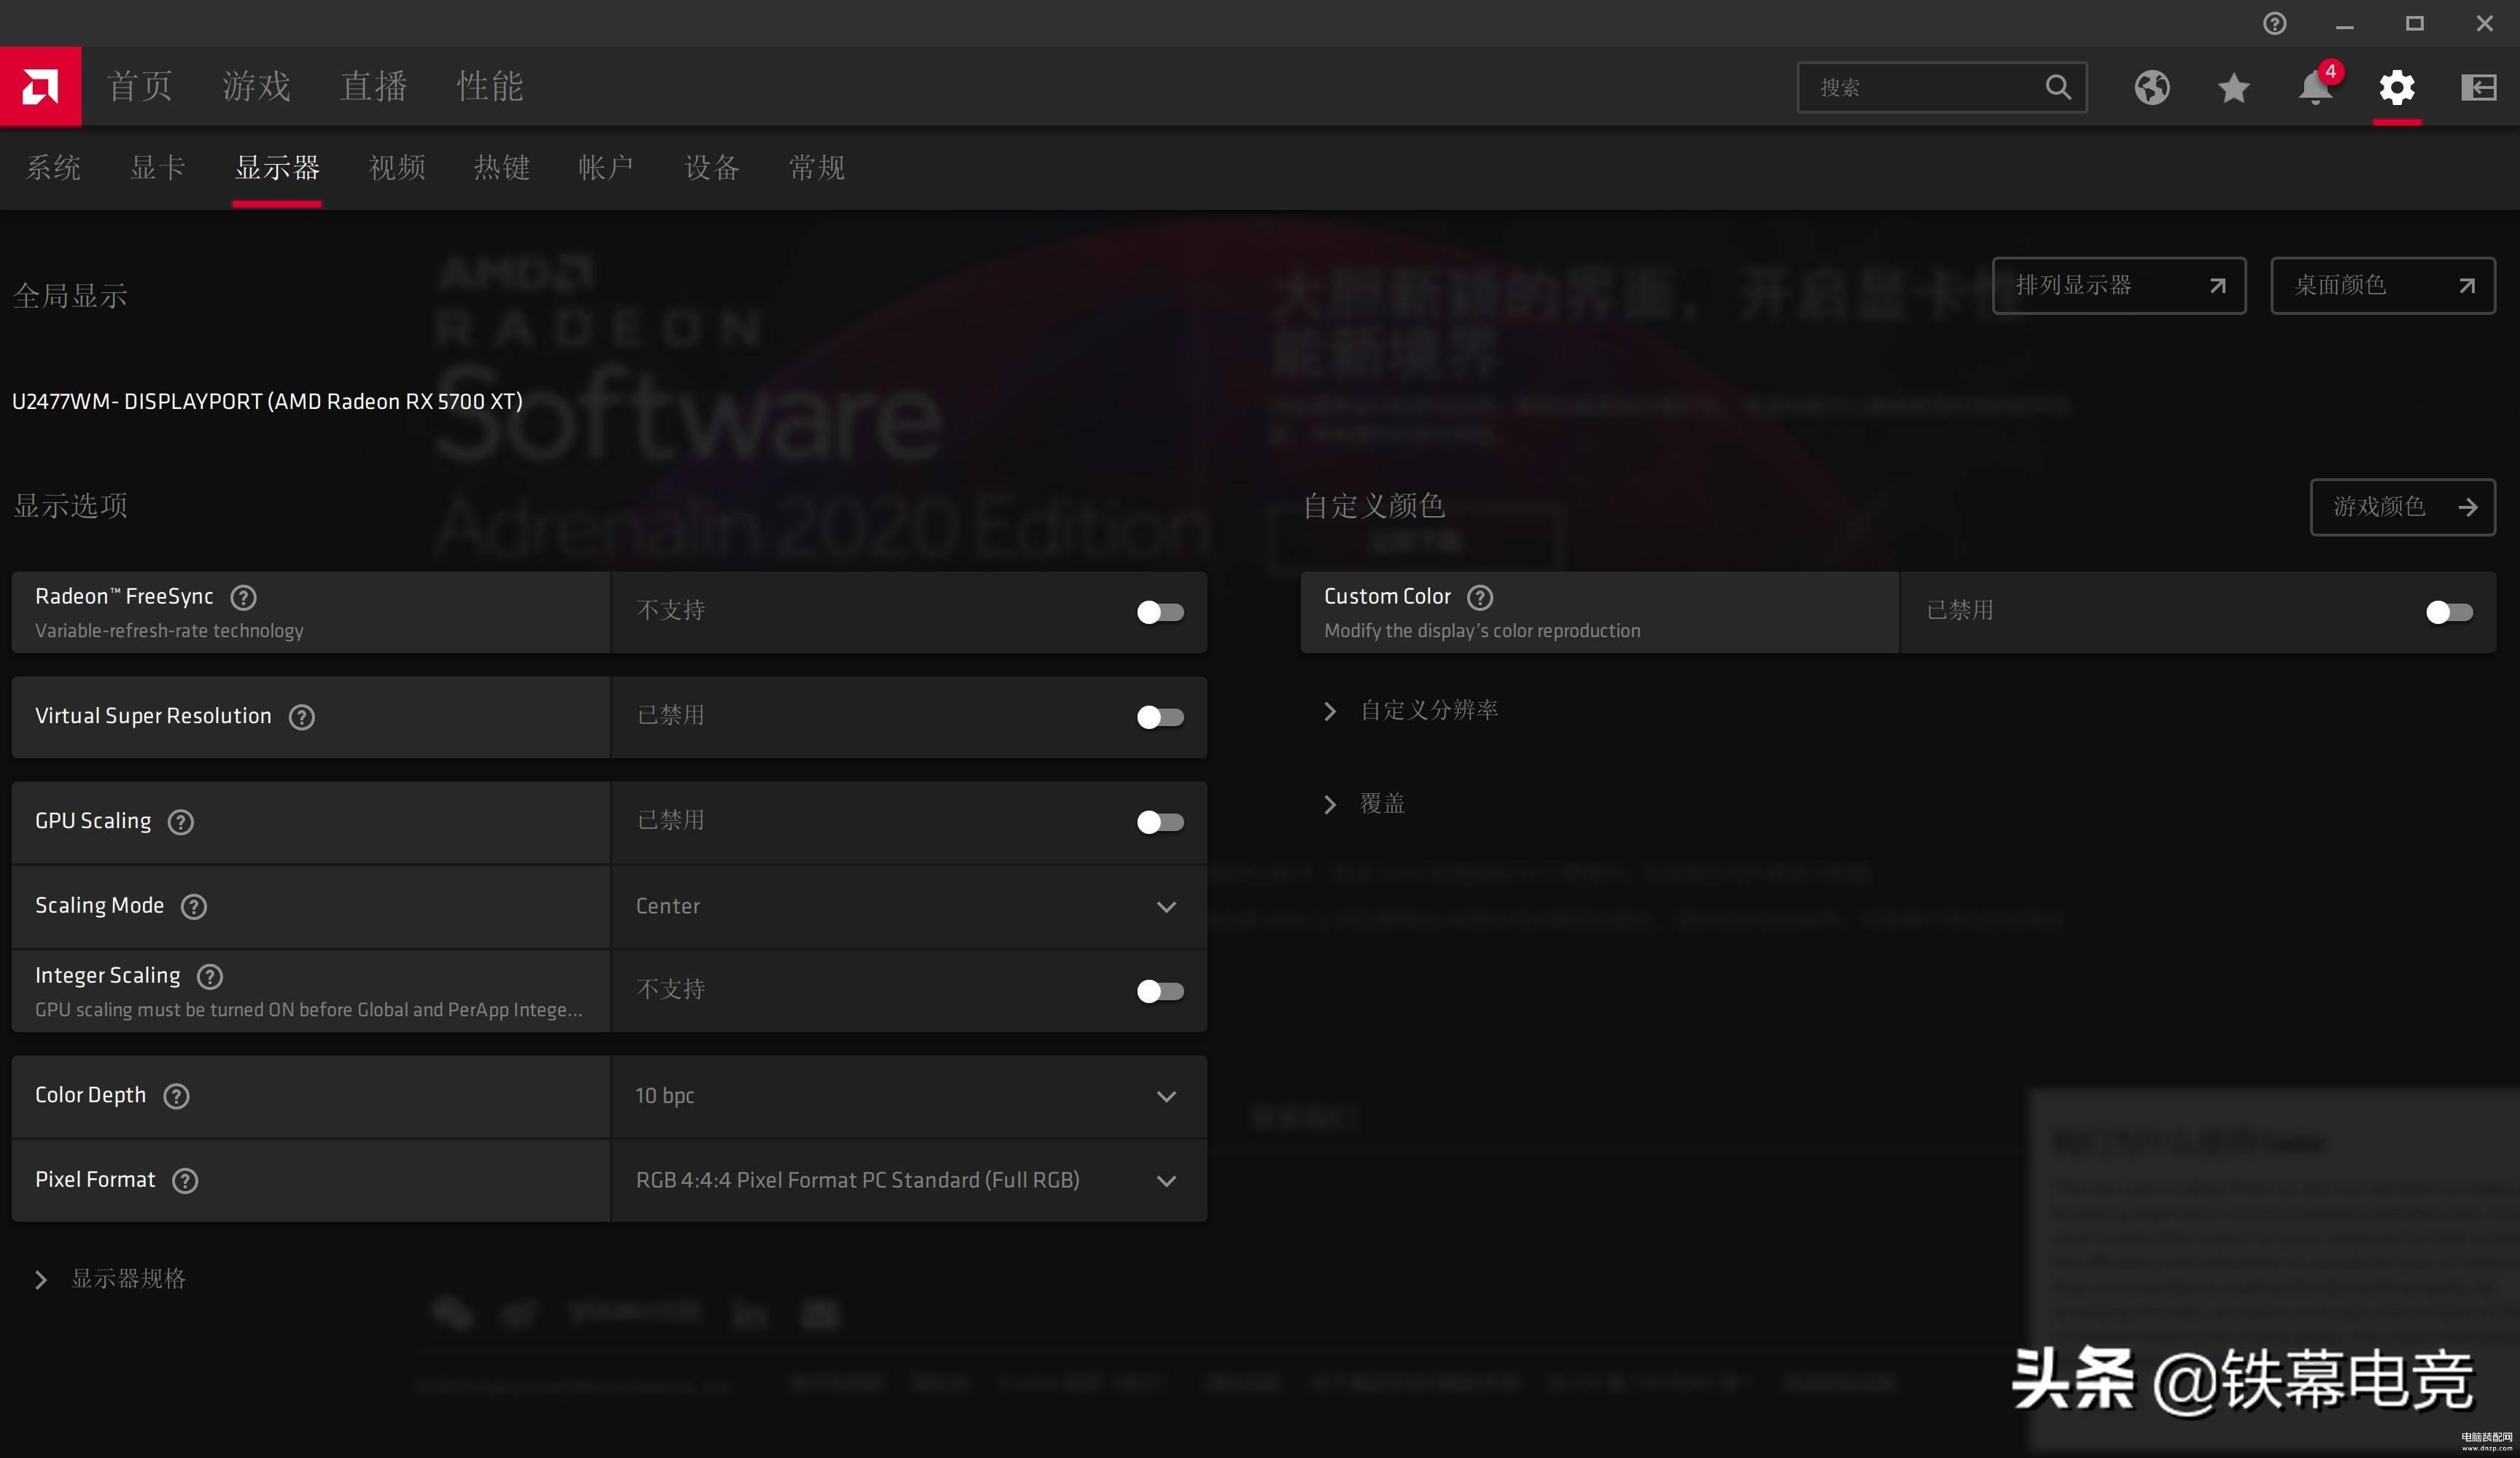Open the favorites star icon

[2233, 87]
